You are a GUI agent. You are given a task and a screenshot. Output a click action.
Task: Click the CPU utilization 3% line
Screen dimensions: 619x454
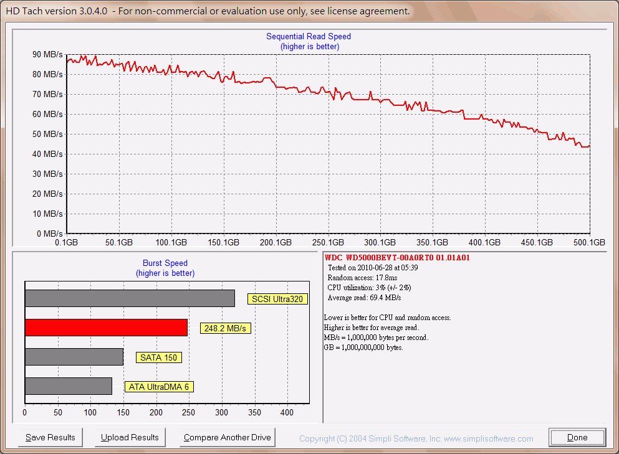click(369, 288)
